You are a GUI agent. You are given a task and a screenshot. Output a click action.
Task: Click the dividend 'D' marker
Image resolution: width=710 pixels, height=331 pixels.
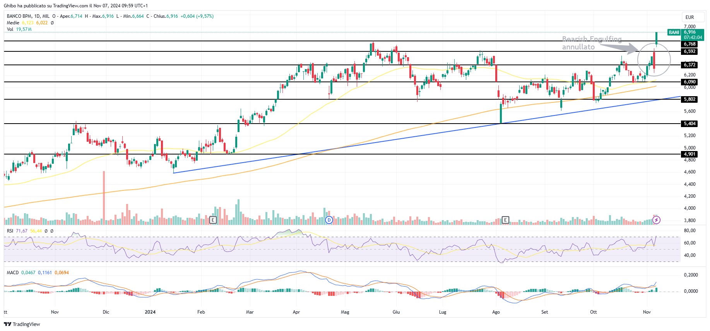click(x=329, y=220)
